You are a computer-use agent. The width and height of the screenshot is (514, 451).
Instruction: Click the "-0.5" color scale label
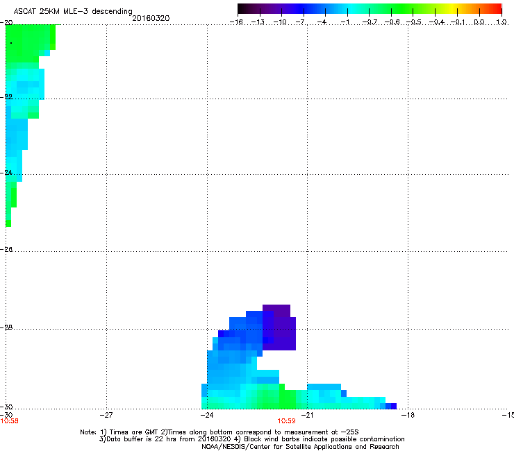coord(414,22)
